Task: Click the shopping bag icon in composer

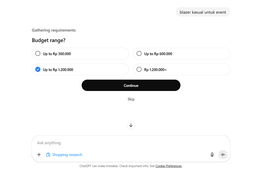Action: (48, 155)
